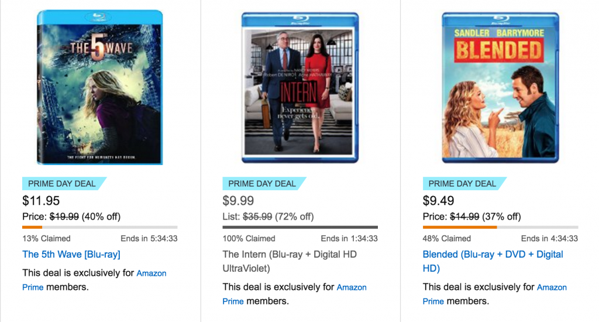Select the $11.95 deal price
The image size is (599, 322).
coord(41,200)
